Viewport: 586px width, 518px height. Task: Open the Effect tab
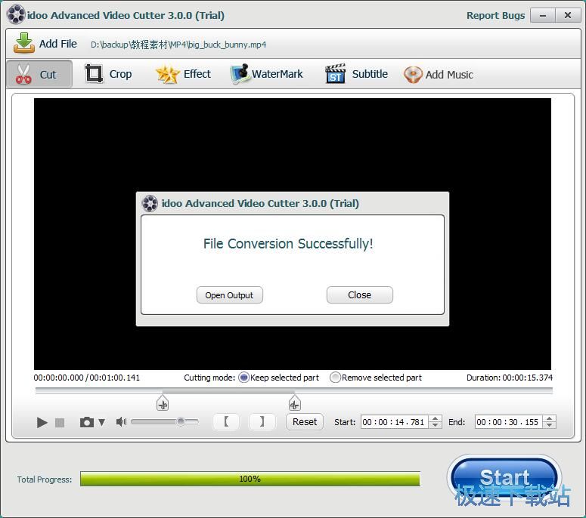(184, 74)
